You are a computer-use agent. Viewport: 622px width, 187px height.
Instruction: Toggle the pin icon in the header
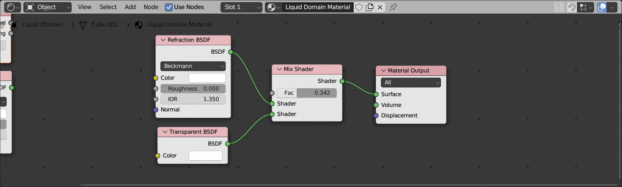393,7
